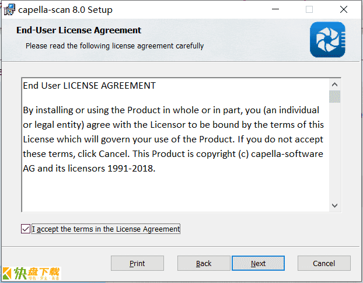Image resolution: width=363 pixels, height=283 pixels.
Task: Minimize the capella-scan Setup window
Action: tap(275, 9)
